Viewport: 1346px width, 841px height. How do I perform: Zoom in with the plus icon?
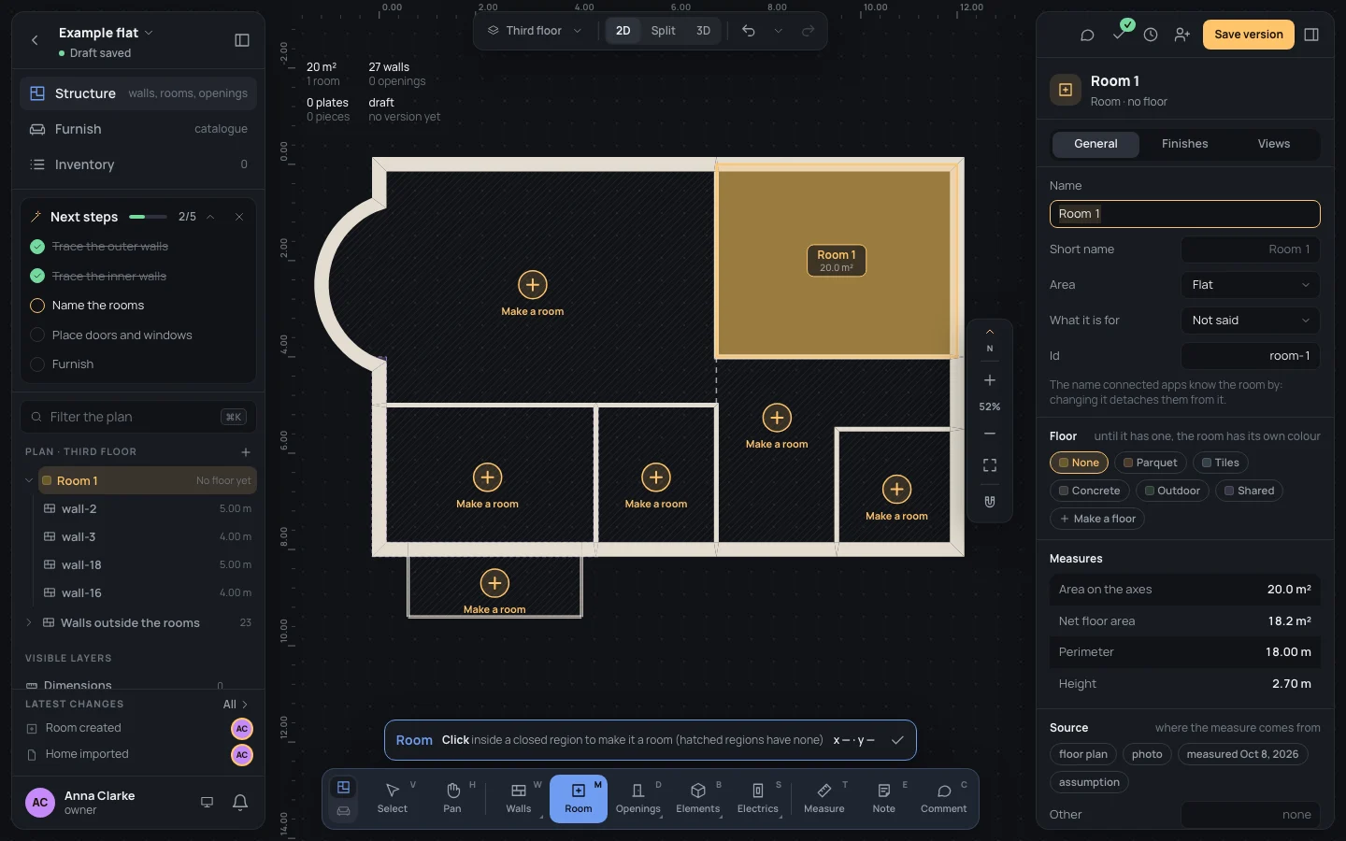coord(990,380)
